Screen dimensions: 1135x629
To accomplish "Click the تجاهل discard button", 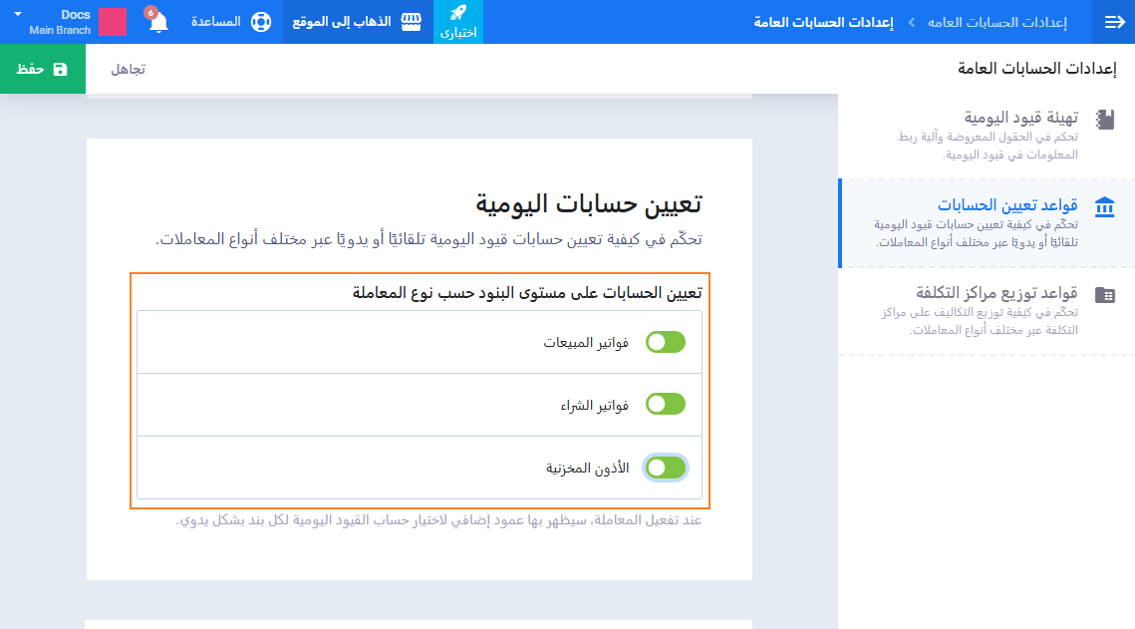I will click(128, 69).
